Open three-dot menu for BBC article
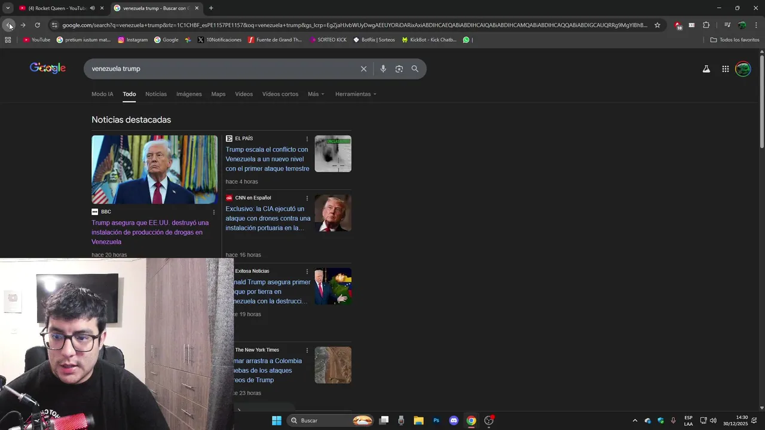Image resolution: width=765 pixels, height=430 pixels. pos(214,212)
